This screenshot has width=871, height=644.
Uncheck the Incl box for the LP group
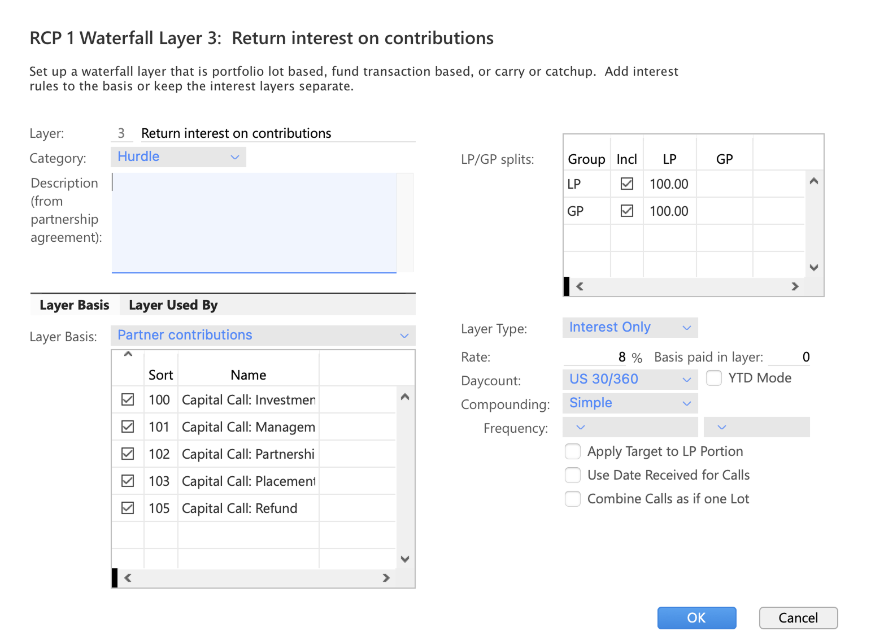[x=627, y=184]
